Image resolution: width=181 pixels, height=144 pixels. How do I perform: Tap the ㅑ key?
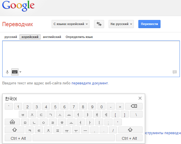coord(88,114)
